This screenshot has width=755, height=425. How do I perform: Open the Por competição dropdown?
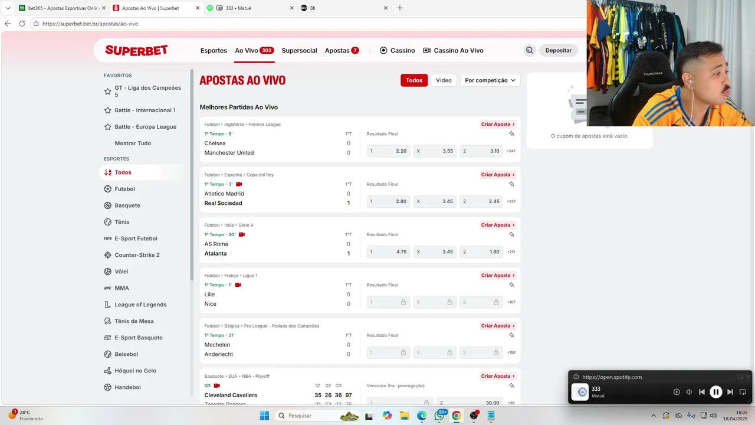coord(490,80)
